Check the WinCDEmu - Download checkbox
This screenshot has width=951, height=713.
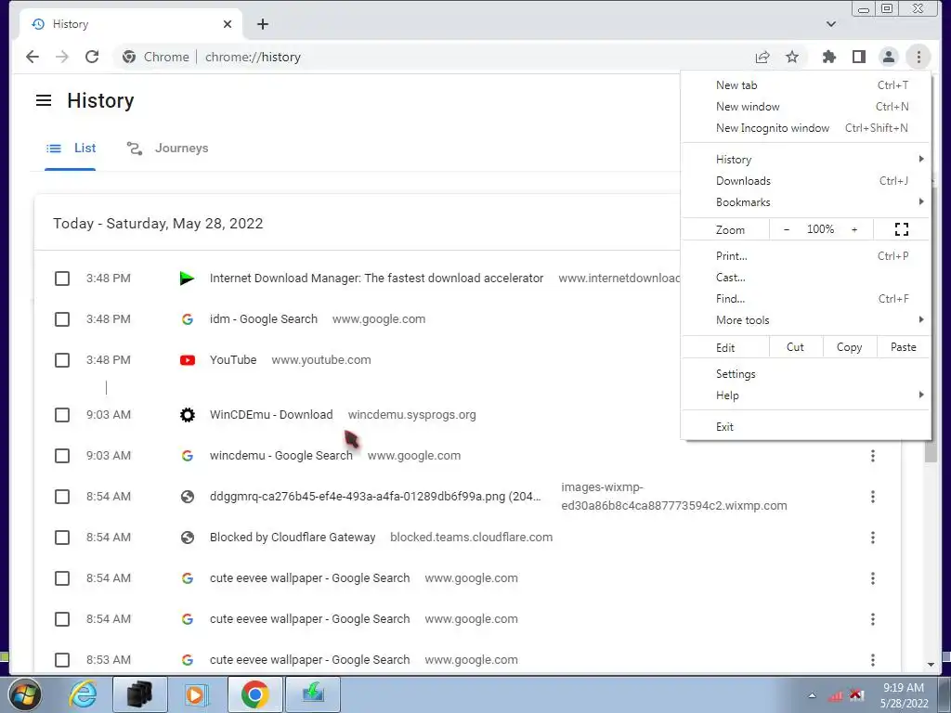click(62, 415)
